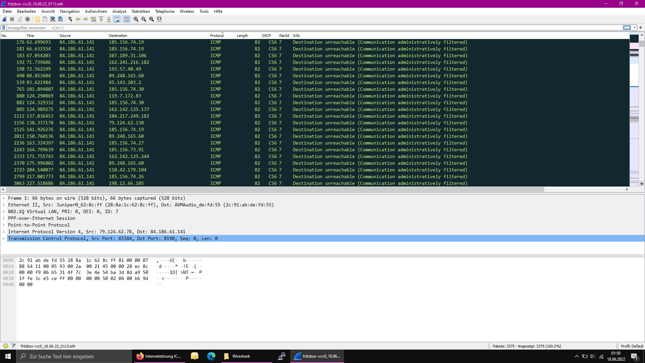The width and height of the screenshot is (645, 363).
Task: Click the stop capture square icon
Action: [12, 19]
